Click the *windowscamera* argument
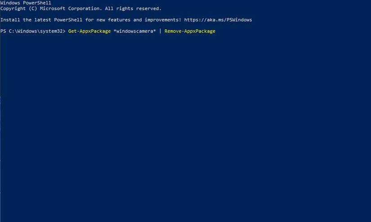This screenshot has width=371, height=222. click(x=134, y=31)
